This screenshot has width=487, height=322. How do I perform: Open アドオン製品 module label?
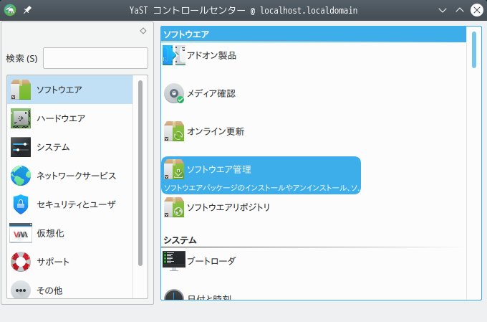point(211,55)
